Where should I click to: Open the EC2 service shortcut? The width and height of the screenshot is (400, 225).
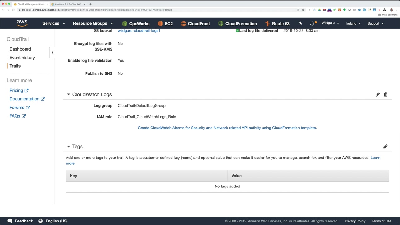(165, 23)
